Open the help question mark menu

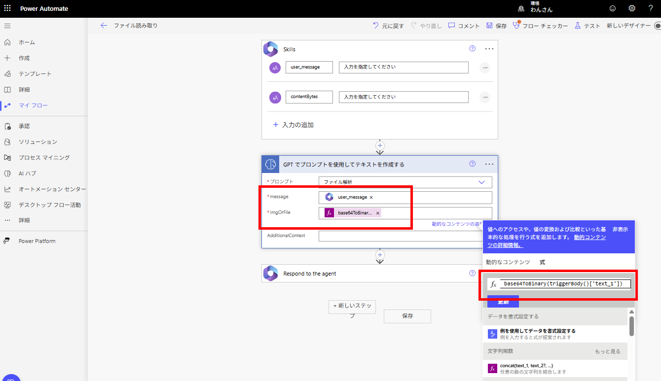[650, 8]
